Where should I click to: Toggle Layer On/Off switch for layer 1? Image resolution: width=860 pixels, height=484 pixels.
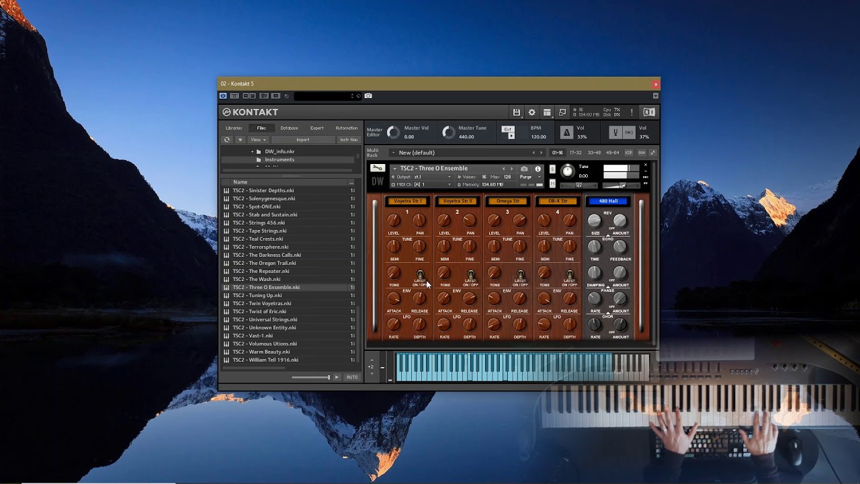(x=421, y=275)
